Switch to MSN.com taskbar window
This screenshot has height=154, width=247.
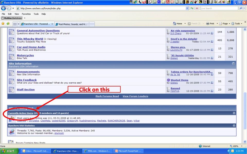[97, 151]
